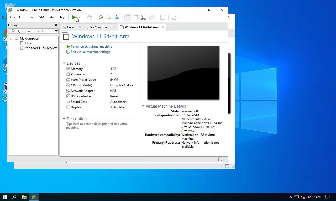336x201 pixels.
Task: Click the green Power On toolbar button
Action: tap(74, 17)
